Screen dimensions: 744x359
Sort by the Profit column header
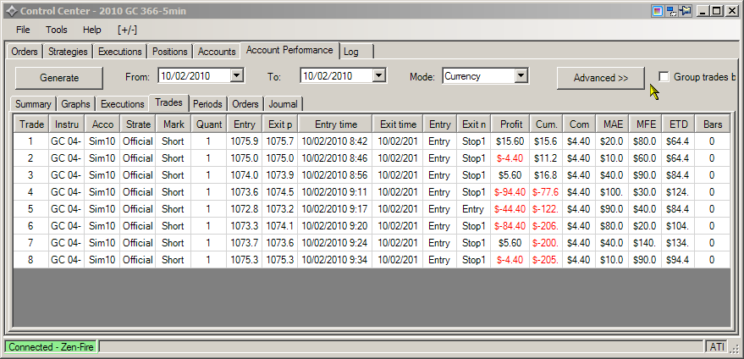pos(510,124)
